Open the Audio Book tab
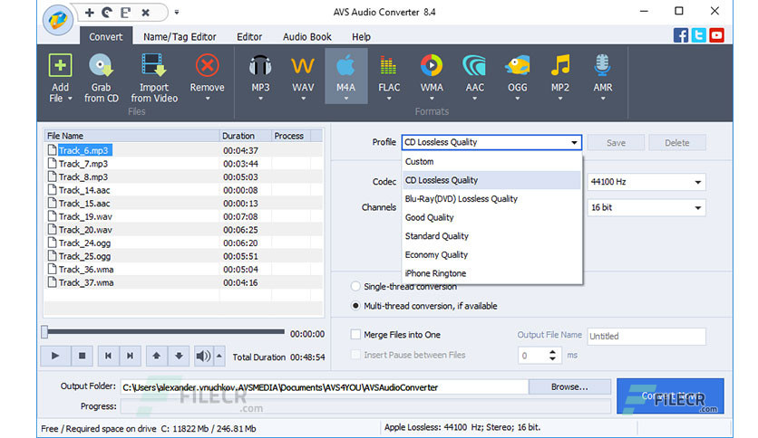This screenshot has height=438, width=758. point(307,37)
